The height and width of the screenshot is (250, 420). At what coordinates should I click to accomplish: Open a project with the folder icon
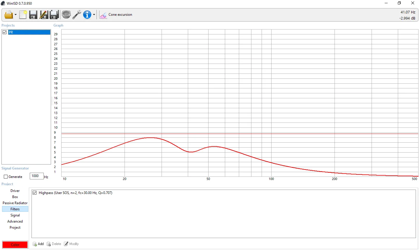(9, 15)
